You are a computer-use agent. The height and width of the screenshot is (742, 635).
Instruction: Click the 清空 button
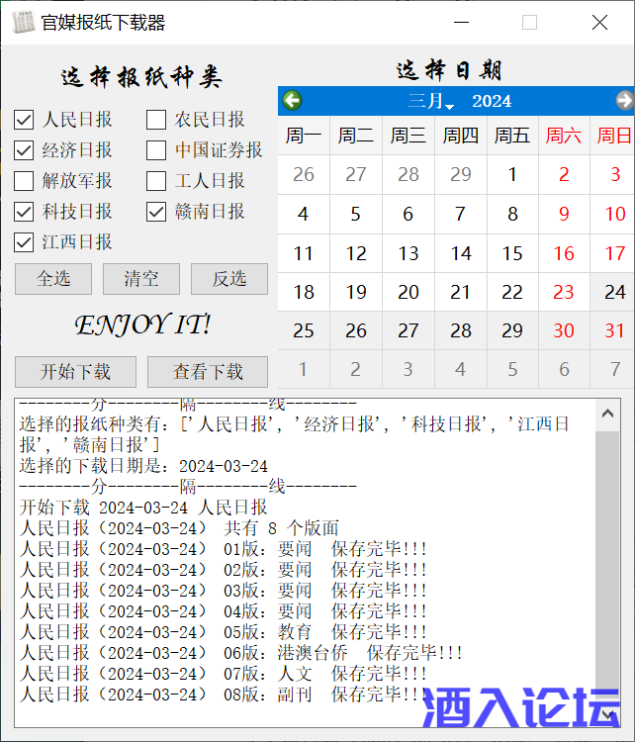[140, 279]
